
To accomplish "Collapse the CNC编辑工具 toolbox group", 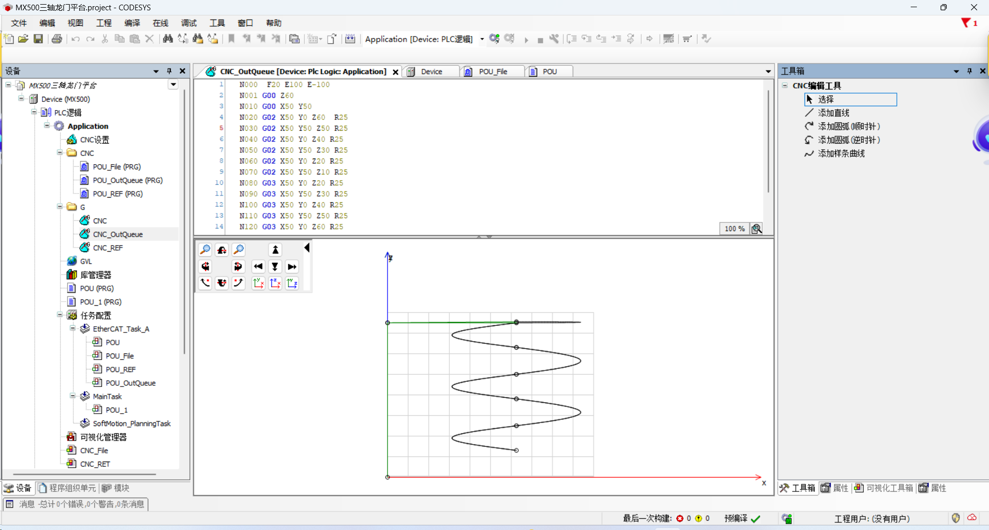I will 785,86.
